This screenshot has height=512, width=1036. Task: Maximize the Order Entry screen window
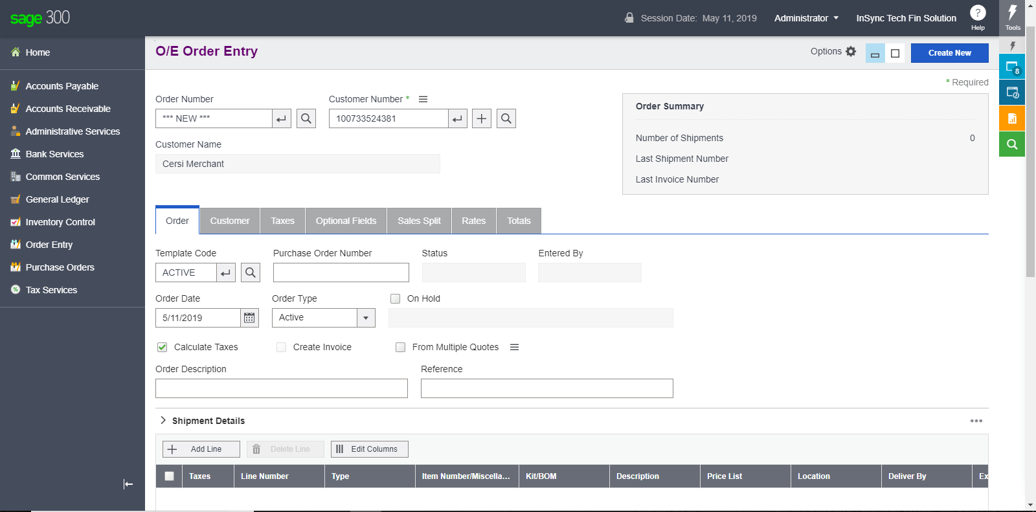click(895, 53)
